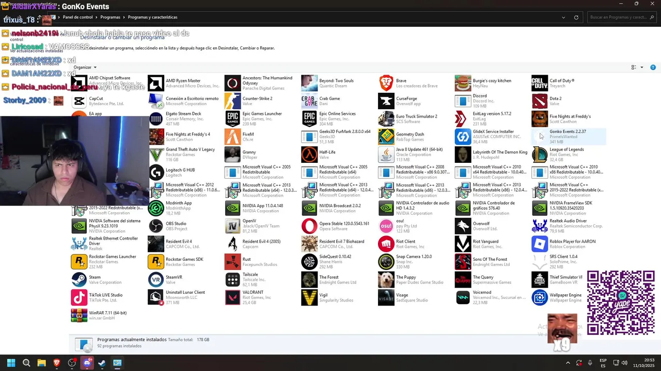Select the Elgato Stream Deck entry
Image resolution: width=661 pixels, height=371 pixels.
(185, 119)
